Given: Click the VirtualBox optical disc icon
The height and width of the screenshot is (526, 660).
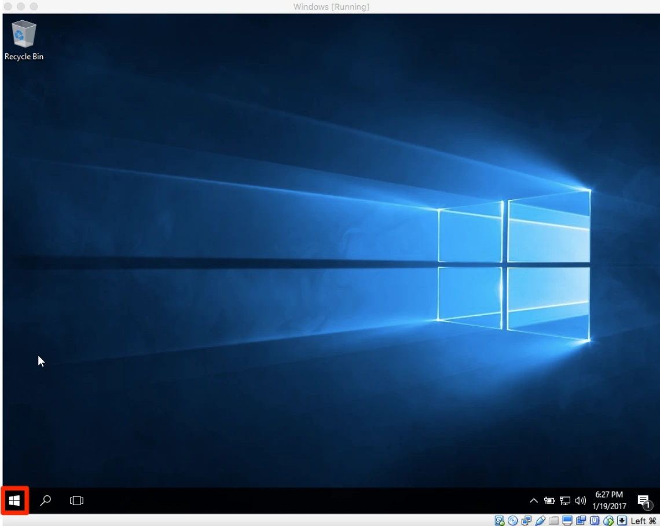Looking at the screenshot, I should pos(513,521).
